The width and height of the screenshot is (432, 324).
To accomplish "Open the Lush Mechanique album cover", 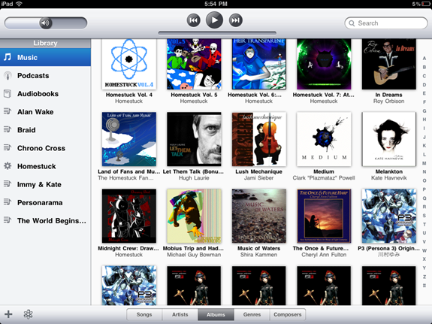I will (x=259, y=139).
